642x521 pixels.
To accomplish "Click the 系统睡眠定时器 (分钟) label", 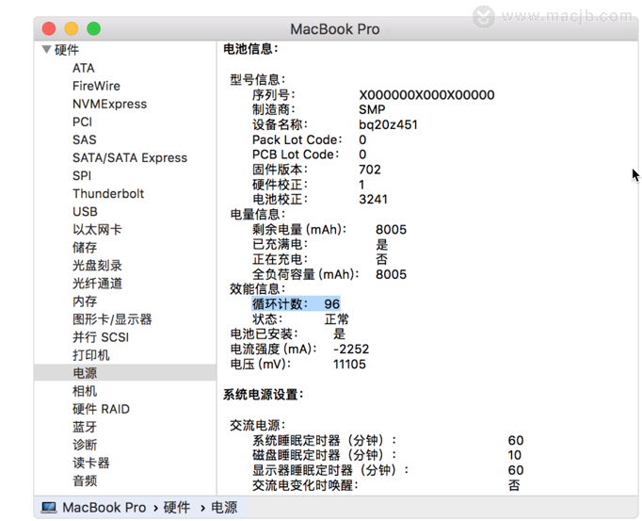I will (324, 441).
